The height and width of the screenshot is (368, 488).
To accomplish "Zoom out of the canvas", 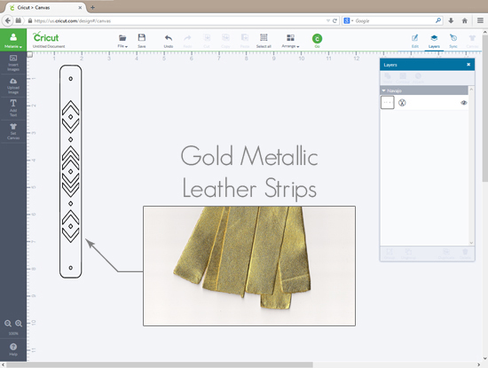I will 8,324.
